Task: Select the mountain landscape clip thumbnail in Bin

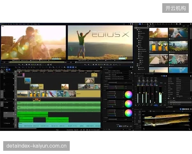Action: [178, 46]
